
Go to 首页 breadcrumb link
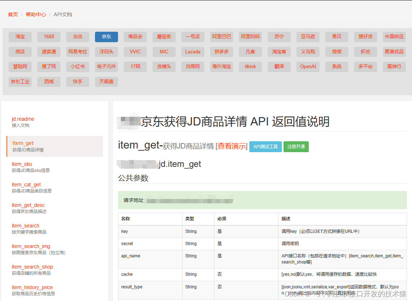click(x=13, y=14)
